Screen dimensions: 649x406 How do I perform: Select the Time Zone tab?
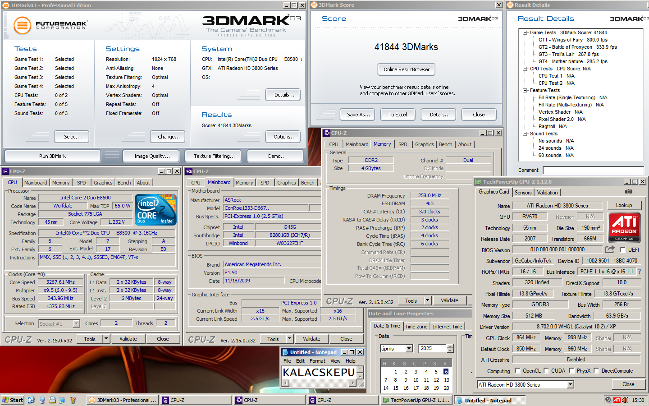(x=416, y=327)
